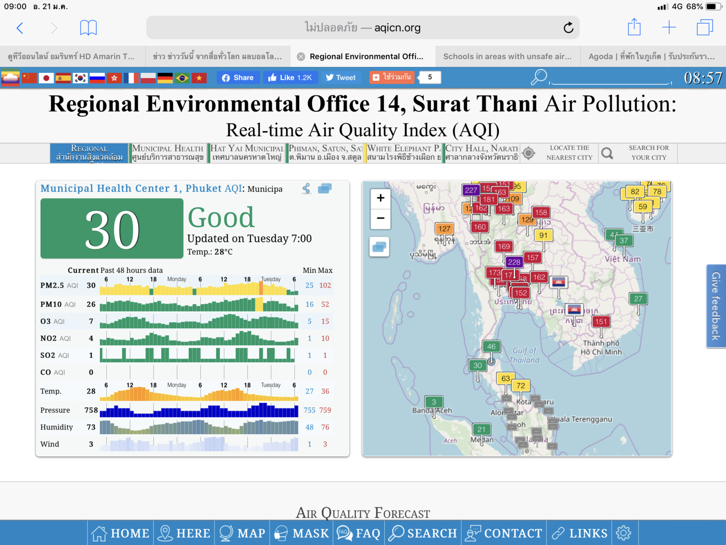Show all open tabs overview icon
The height and width of the screenshot is (545, 726).
click(x=705, y=27)
